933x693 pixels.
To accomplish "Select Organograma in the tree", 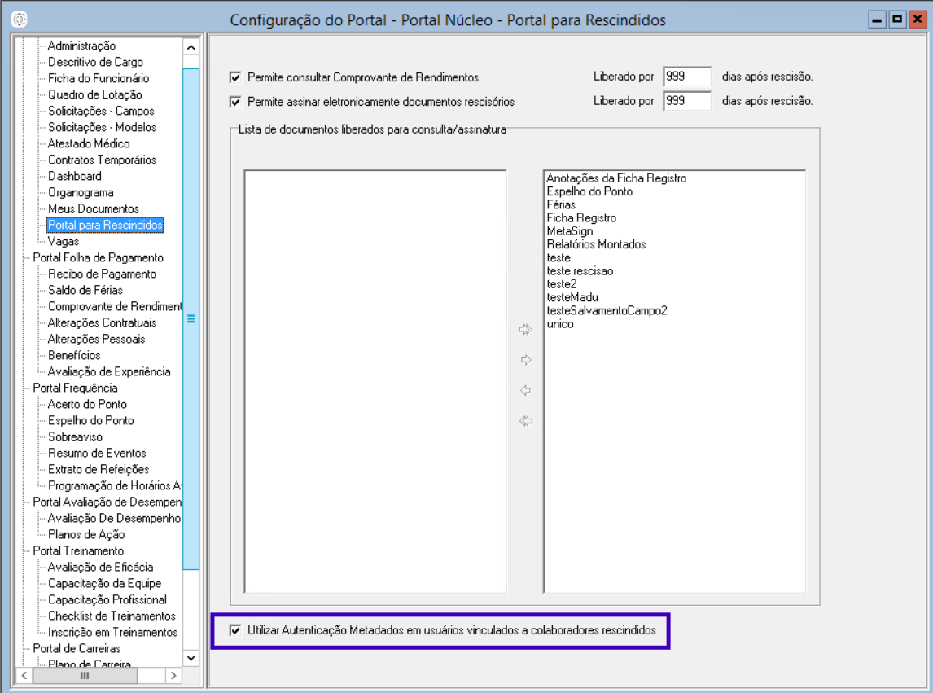I will click(81, 192).
